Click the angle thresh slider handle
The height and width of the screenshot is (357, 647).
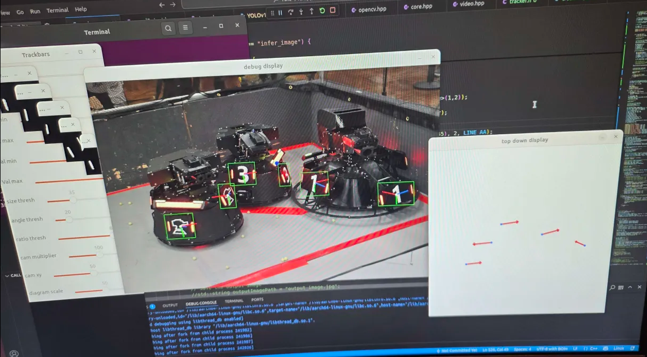point(68,219)
